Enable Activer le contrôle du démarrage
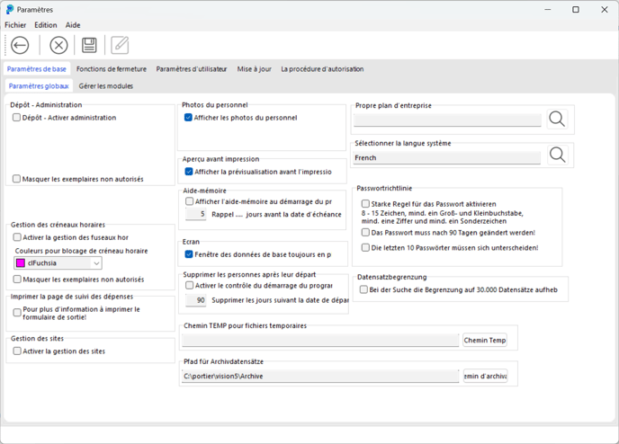Viewport: 619px width, 444px height. (190, 285)
